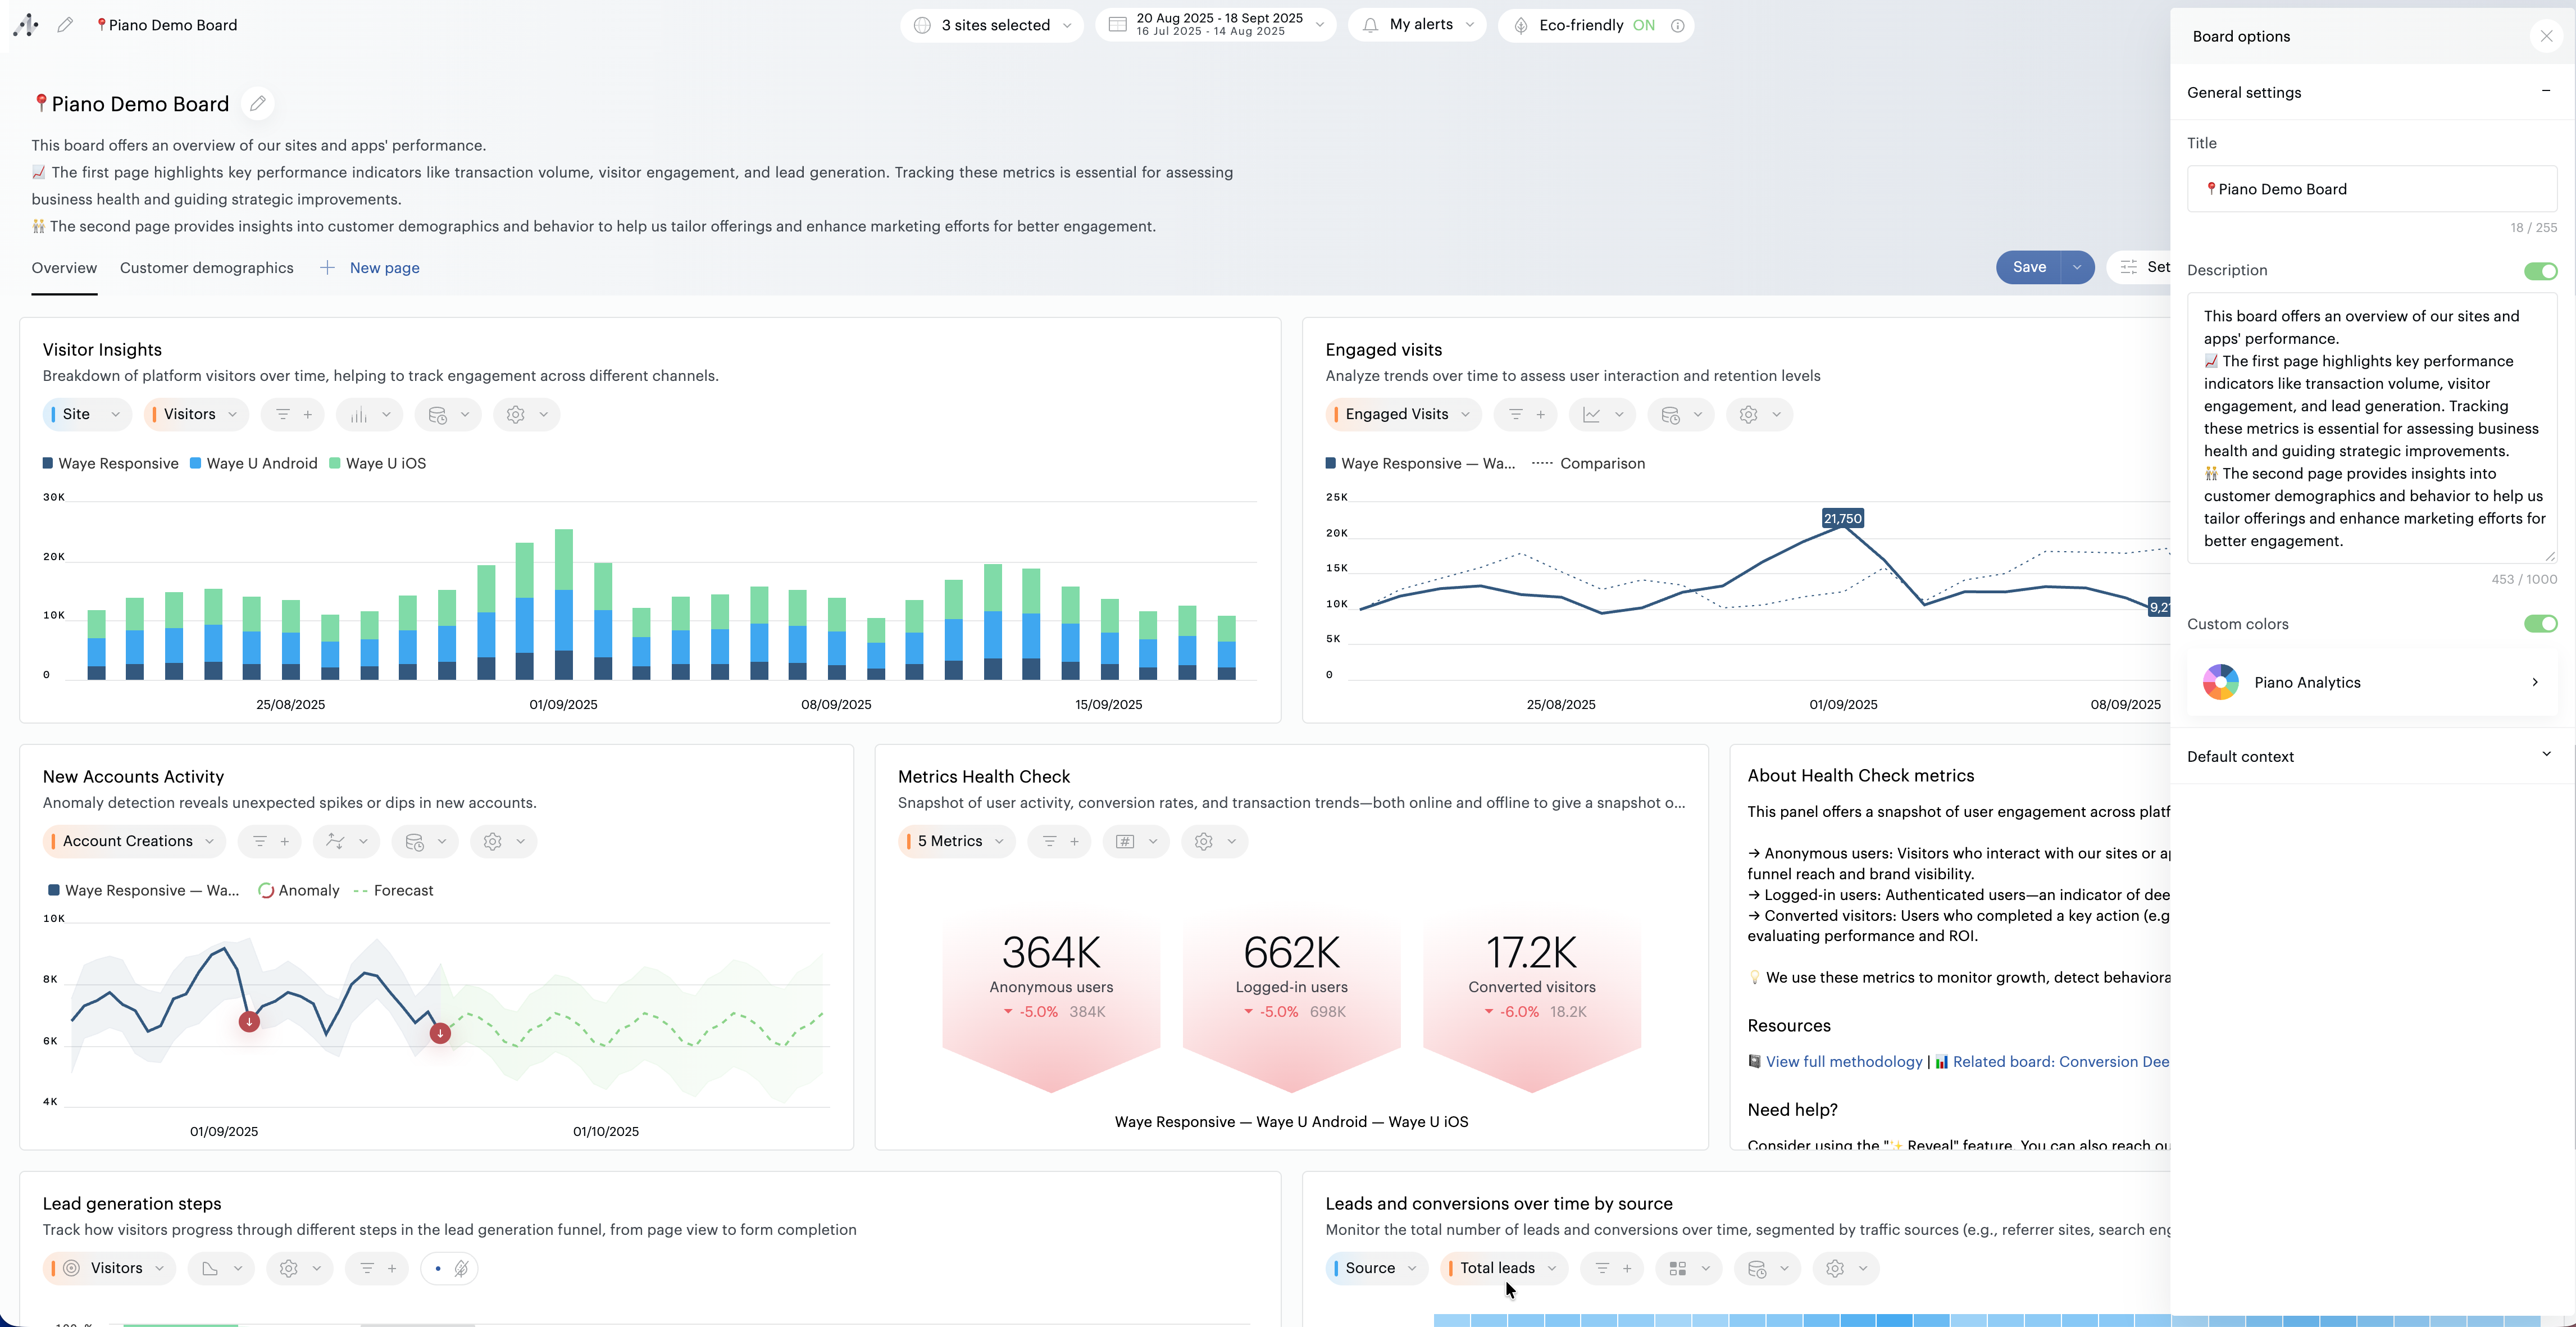Click the Eco-friendly info icon

1678,26
